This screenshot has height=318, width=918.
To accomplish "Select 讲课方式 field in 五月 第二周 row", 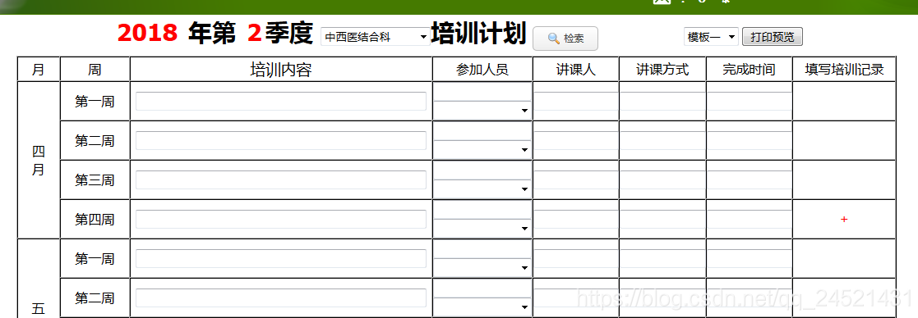I will [662, 298].
